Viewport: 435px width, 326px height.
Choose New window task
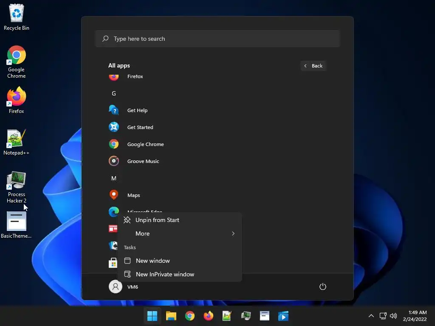point(180,261)
